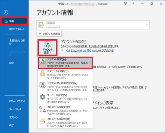Screen dimensions: 166x133
Task: Click the back arrow icon in sidebar
Action: point(6,12)
